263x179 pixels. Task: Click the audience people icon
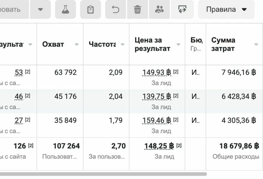[159, 10]
